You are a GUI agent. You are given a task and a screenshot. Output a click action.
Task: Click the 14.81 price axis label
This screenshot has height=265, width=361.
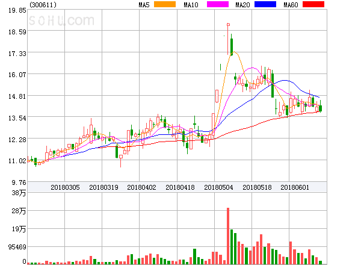tap(17, 96)
